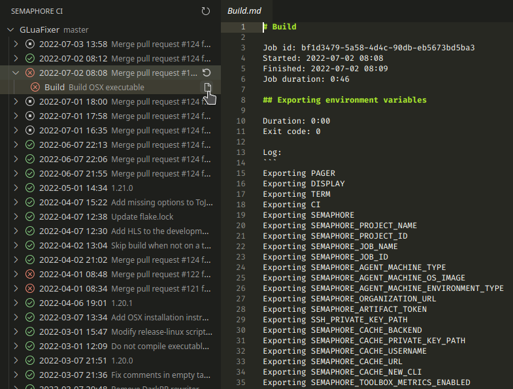Click passed status icon for 2022-06-07 21:55

30,173
